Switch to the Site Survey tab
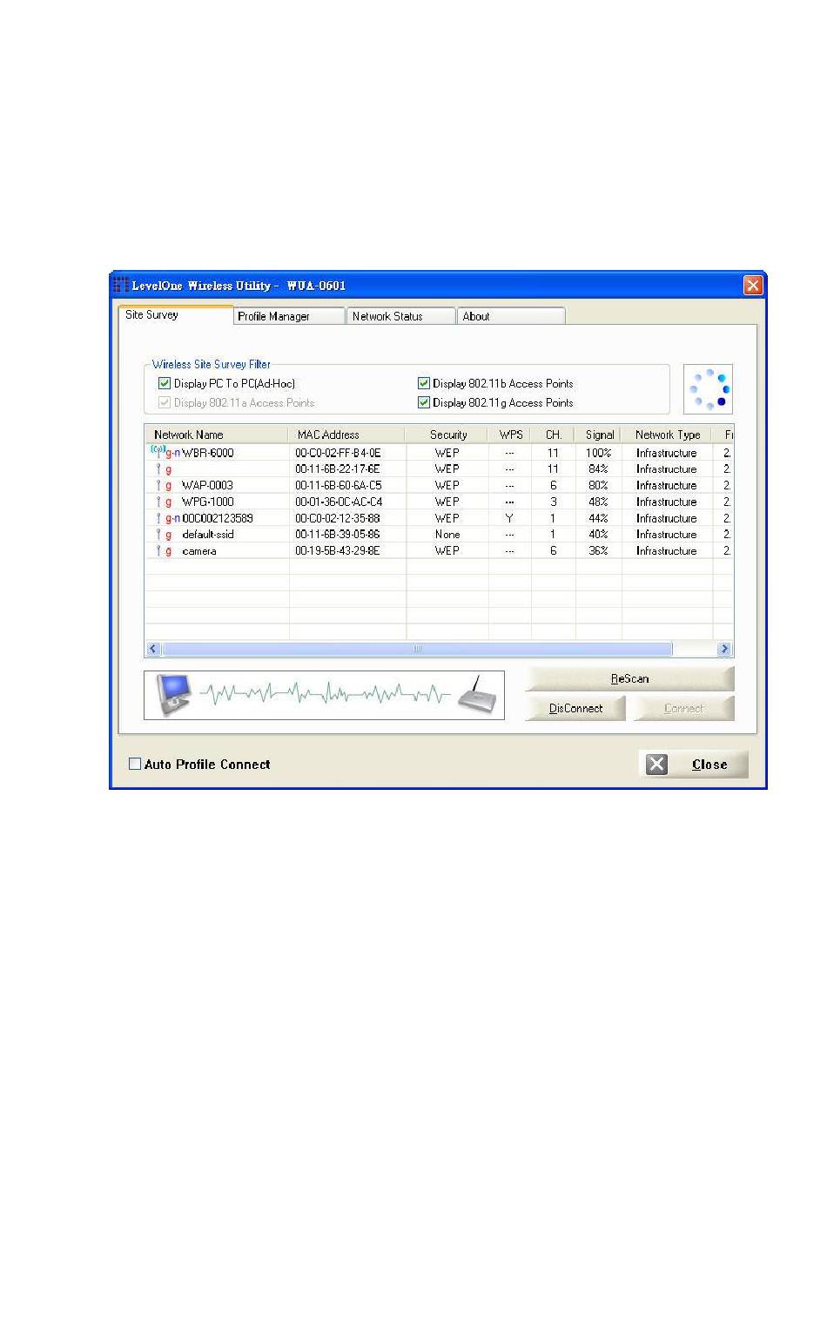827x1321 pixels. click(175, 315)
